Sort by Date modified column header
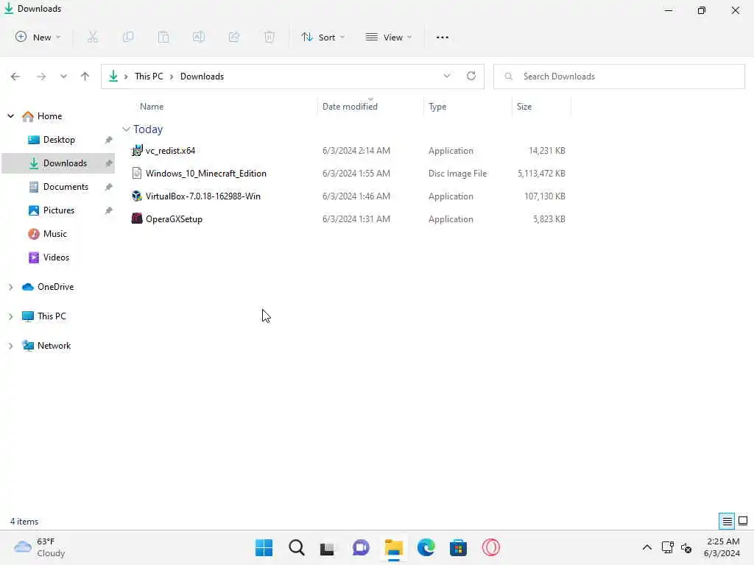The width and height of the screenshot is (754, 565). [350, 107]
